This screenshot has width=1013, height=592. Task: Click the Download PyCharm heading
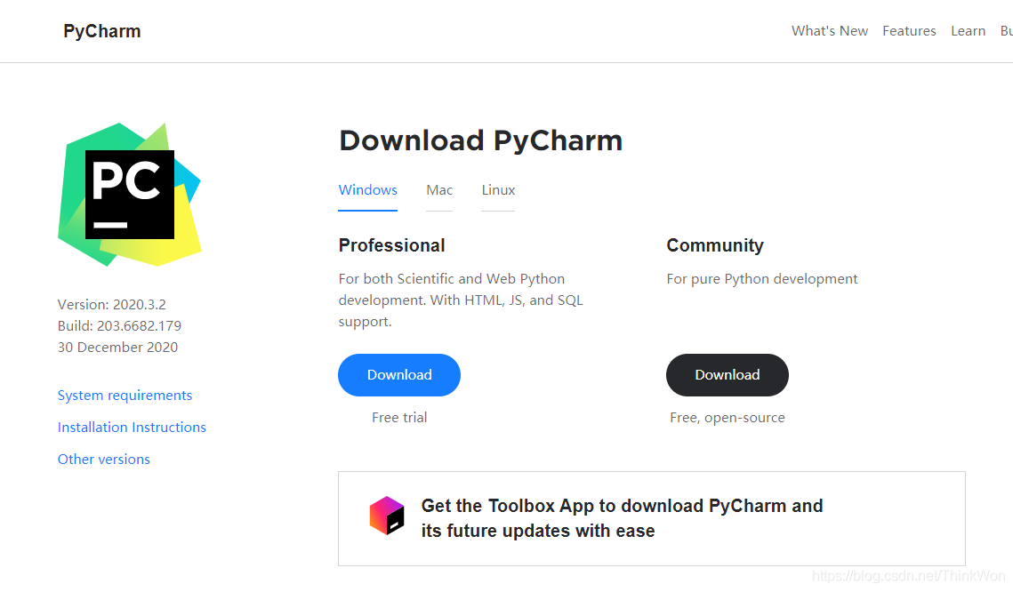[480, 140]
